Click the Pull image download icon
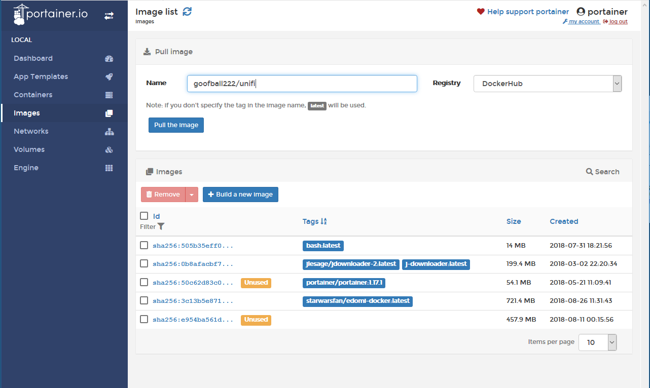 [x=147, y=52]
